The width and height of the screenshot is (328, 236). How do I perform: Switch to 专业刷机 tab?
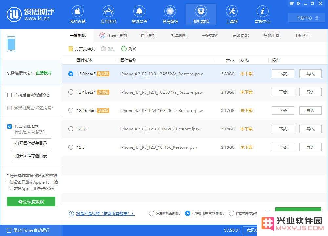148,35
